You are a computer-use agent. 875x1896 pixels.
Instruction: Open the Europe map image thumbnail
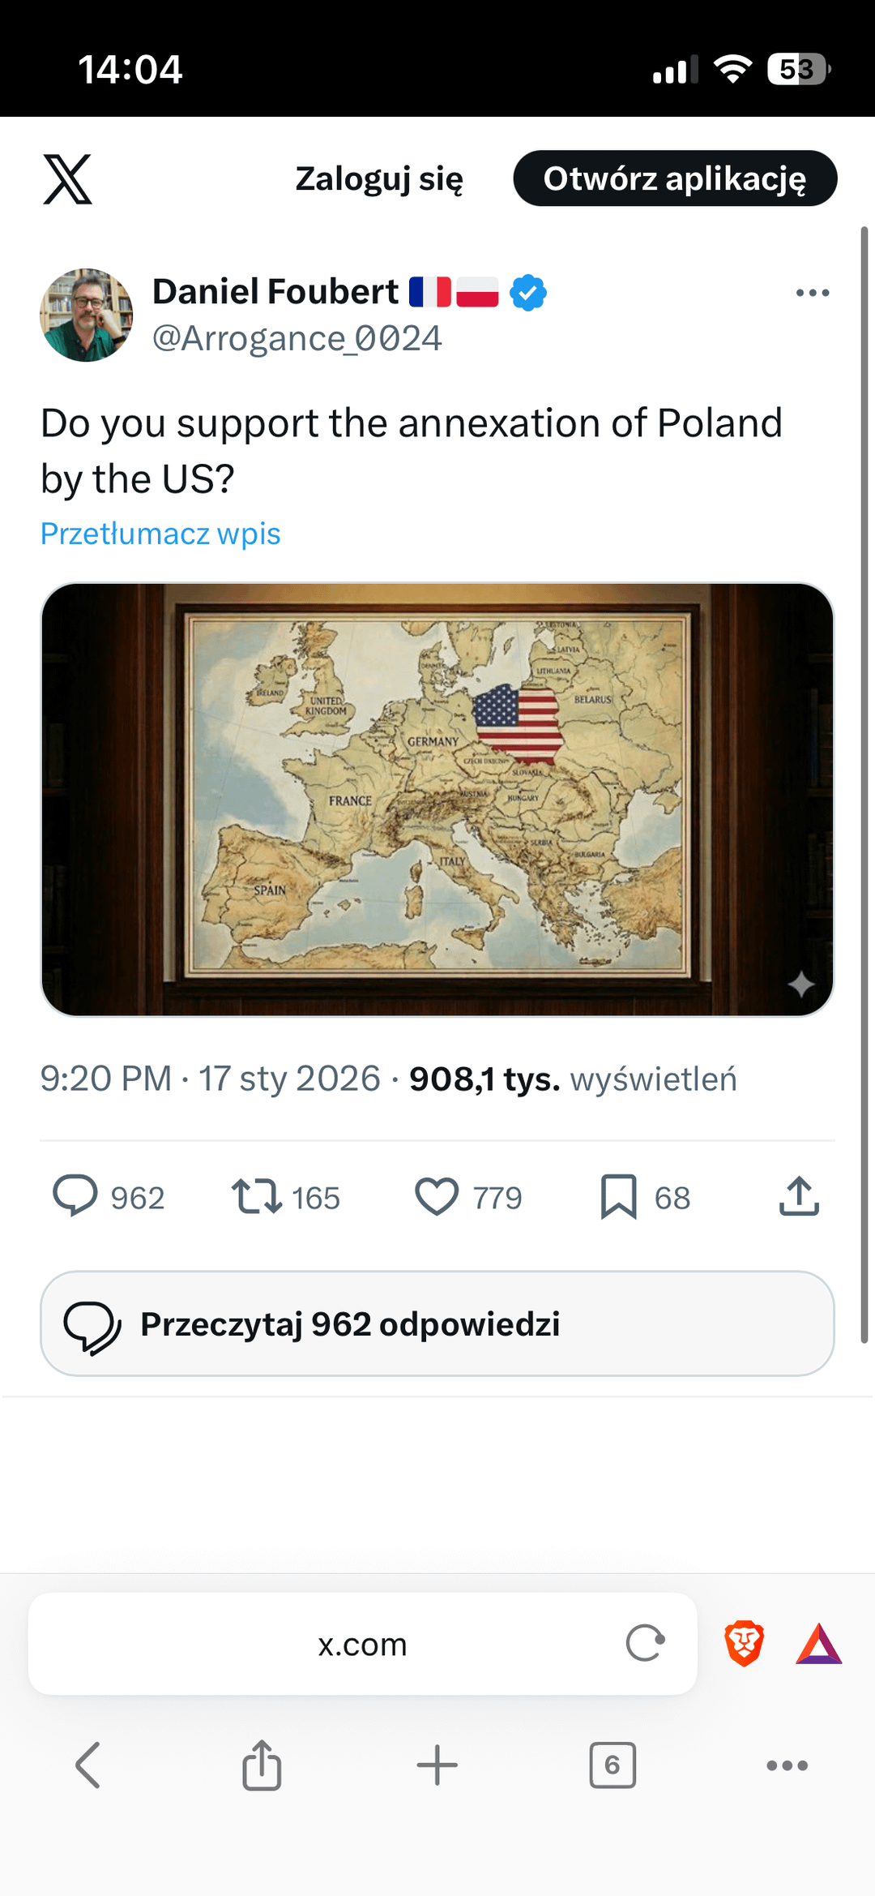tap(437, 799)
